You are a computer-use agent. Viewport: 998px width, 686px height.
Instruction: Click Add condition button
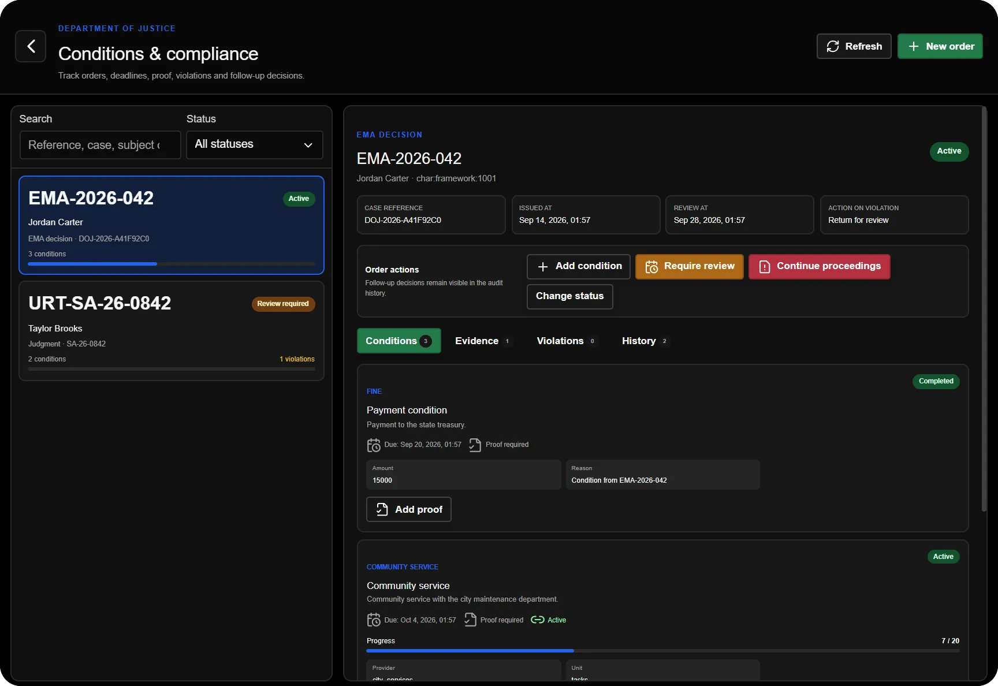click(x=578, y=266)
